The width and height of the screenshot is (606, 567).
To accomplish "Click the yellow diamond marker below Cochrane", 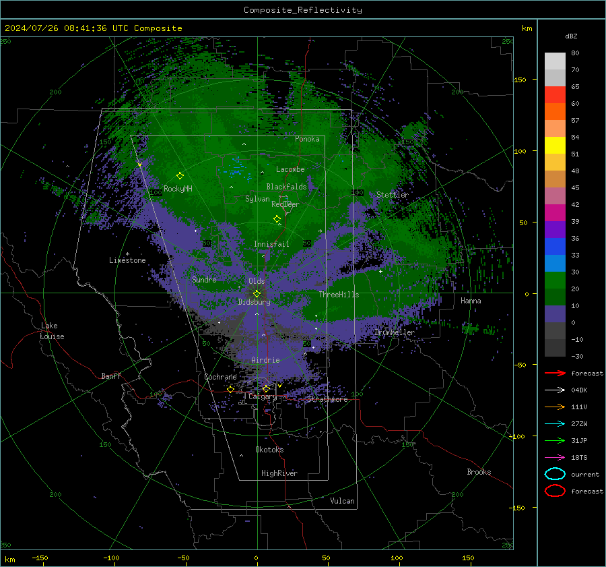I will click(x=230, y=389).
